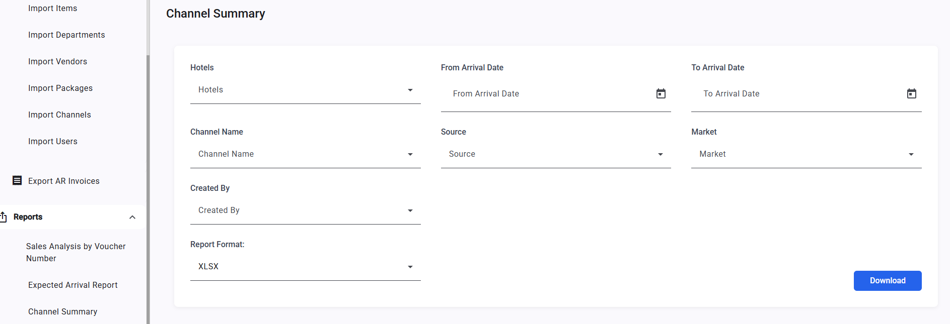Click the Export AR Invoices list icon
Viewport: 950px width, 324px height.
17,180
